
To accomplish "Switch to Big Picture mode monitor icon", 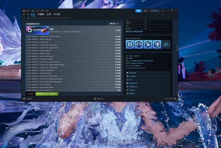I will pyautogui.click(x=163, y=11).
